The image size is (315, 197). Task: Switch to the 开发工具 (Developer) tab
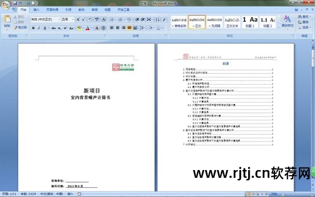123,10
